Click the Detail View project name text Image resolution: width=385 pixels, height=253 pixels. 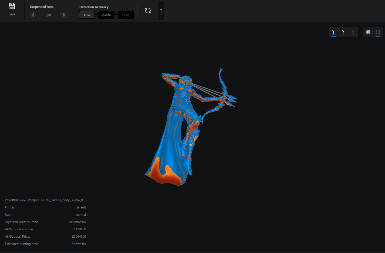pos(49,200)
